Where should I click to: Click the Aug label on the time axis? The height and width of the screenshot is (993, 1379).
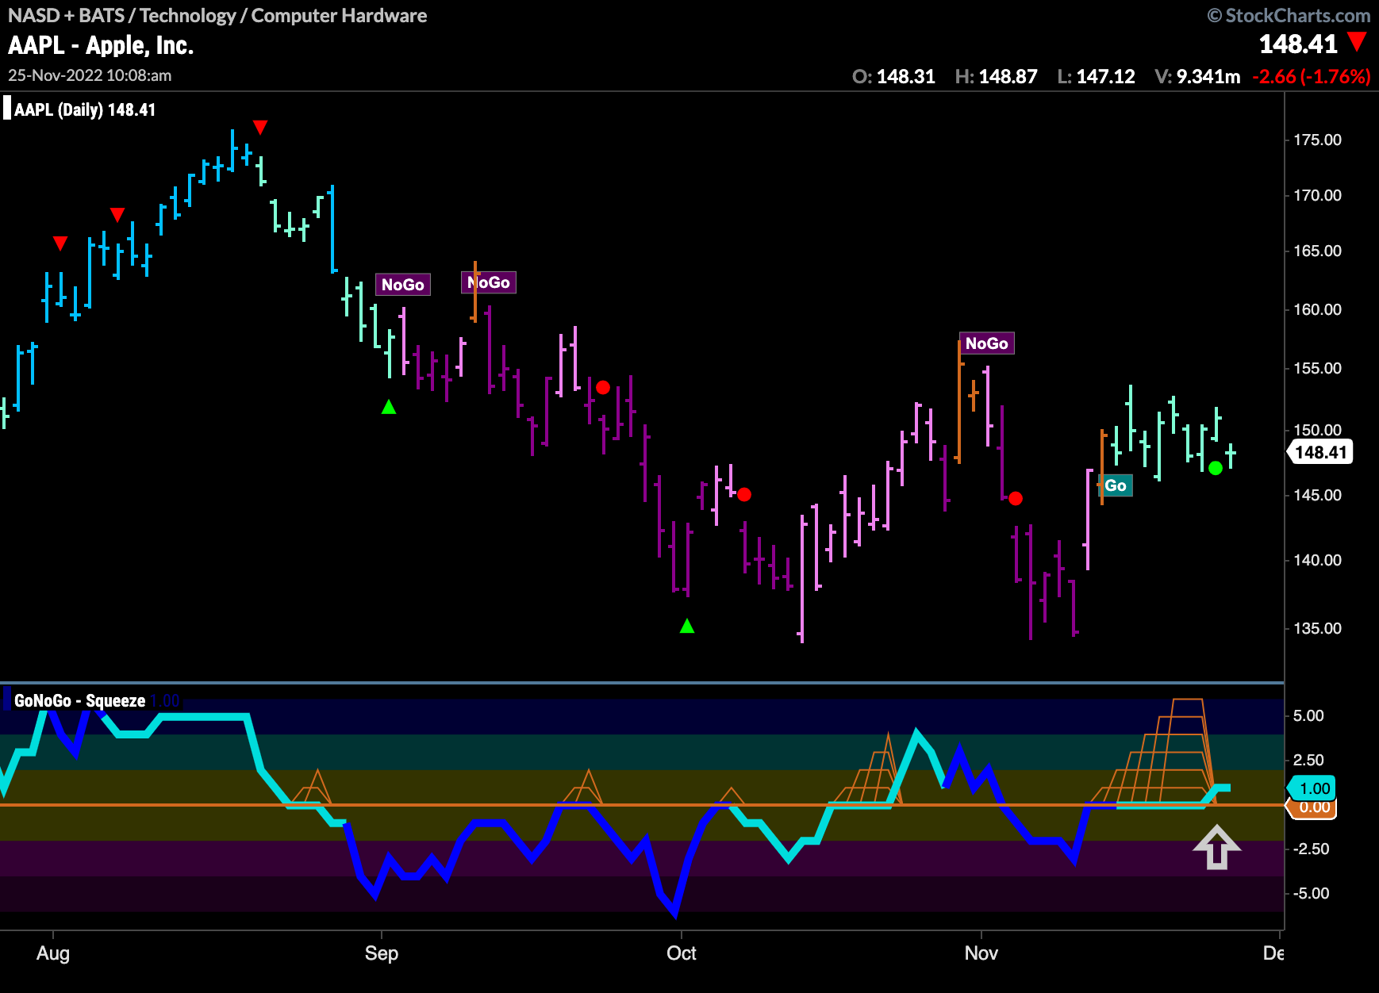(x=53, y=953)
